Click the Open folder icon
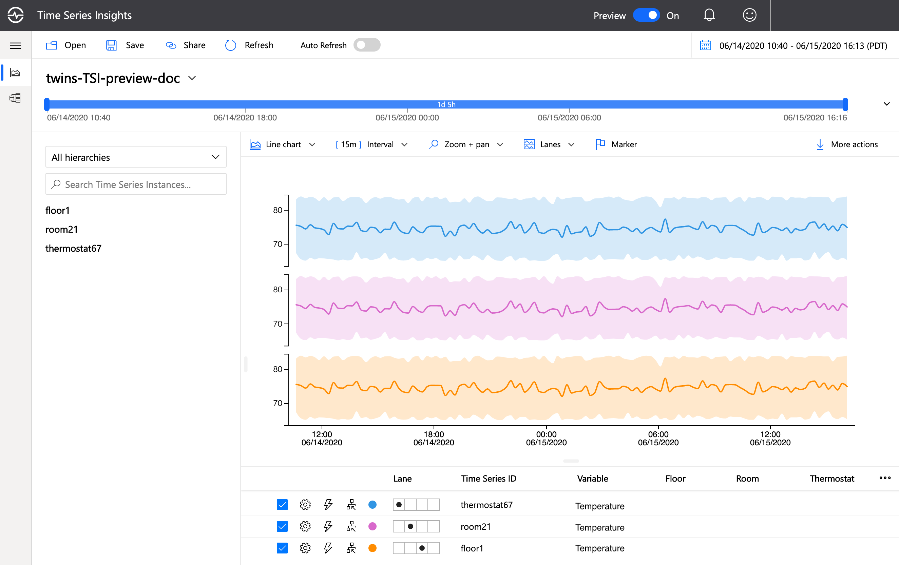Image resolution: width=899 pixels, height=565 pixels. pos(52,45)
